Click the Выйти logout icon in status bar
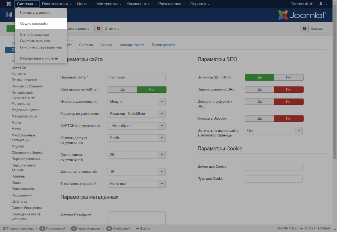This screenshot has width=337, height=232. pyautogui.click(x=138, y=228)
